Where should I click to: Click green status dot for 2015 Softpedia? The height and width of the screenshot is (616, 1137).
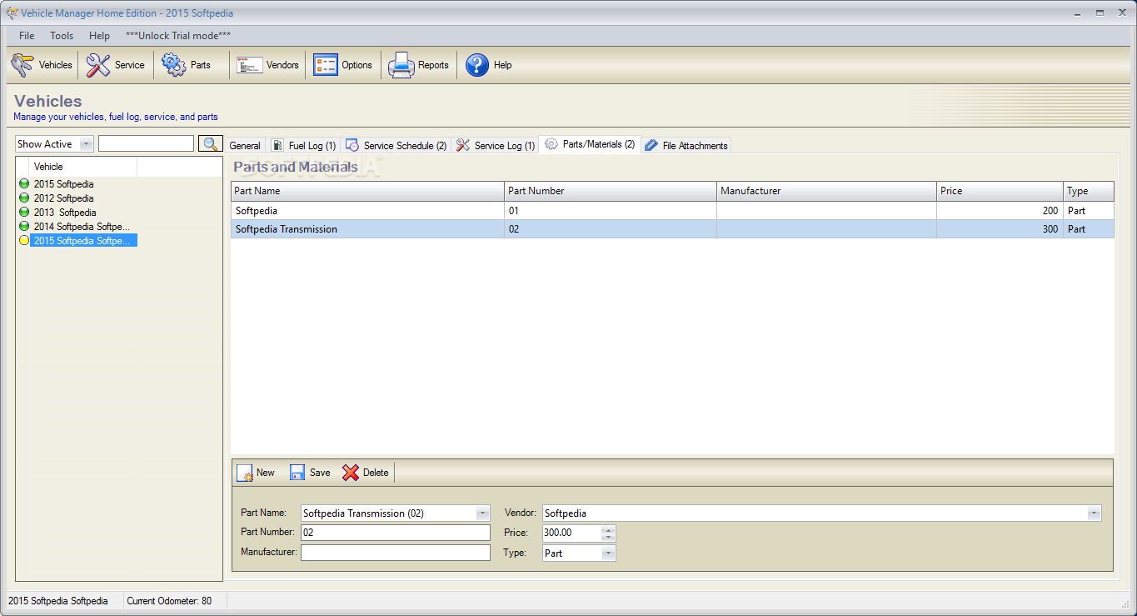[24, 184]
